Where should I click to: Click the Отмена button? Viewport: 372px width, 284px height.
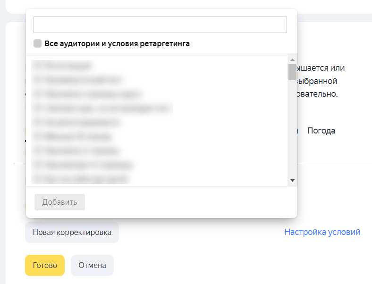point(92,265)
